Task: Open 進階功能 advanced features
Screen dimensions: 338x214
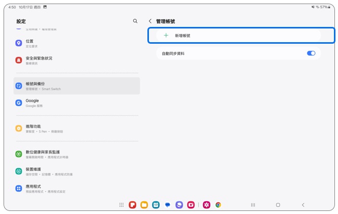Action: [77, 129]
